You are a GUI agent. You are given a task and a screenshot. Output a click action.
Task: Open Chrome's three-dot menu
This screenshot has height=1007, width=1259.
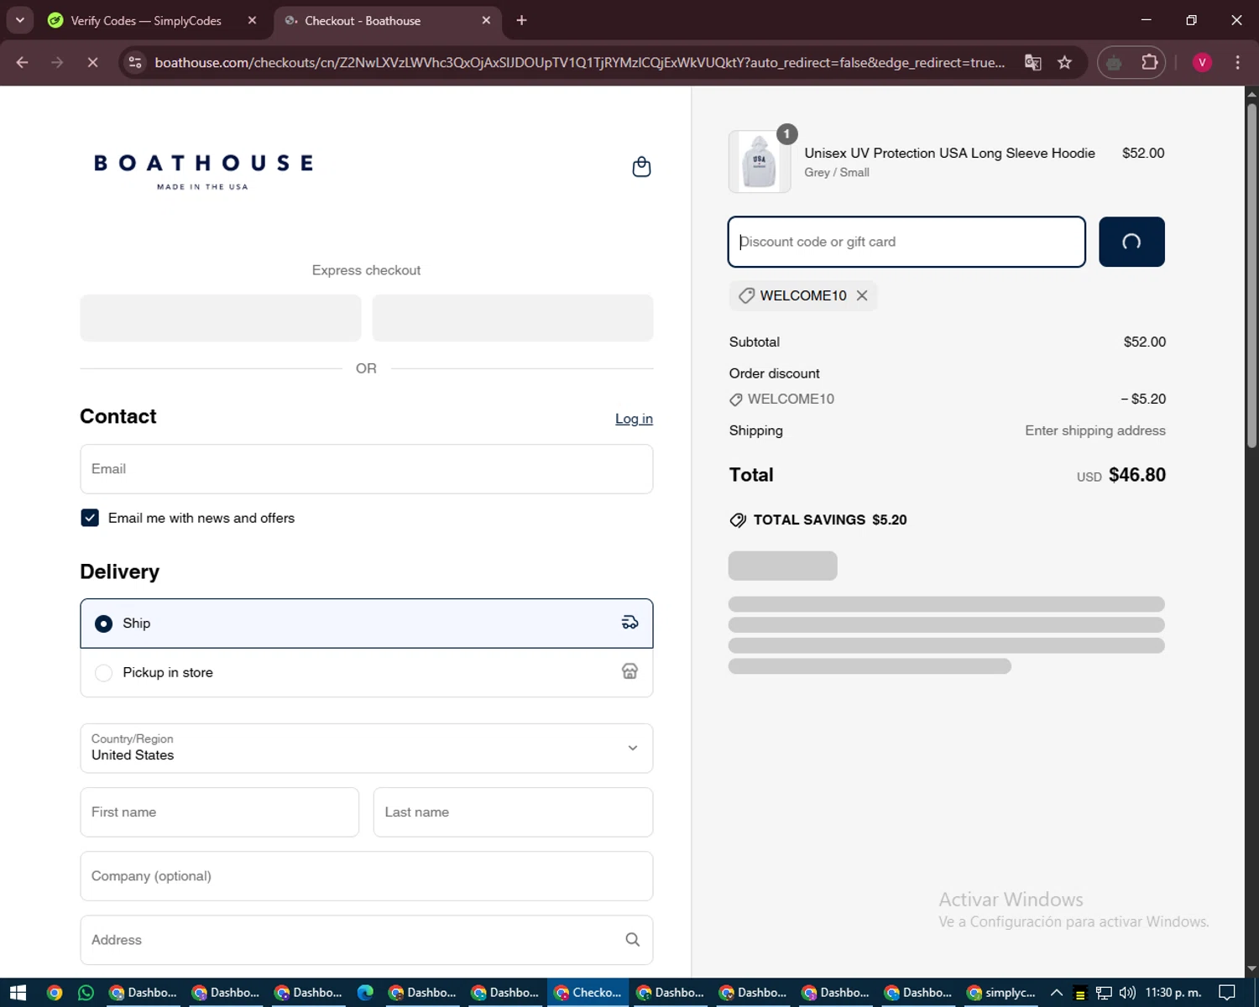tap(1237, 62)
